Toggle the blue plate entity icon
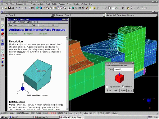 point(2,30)
